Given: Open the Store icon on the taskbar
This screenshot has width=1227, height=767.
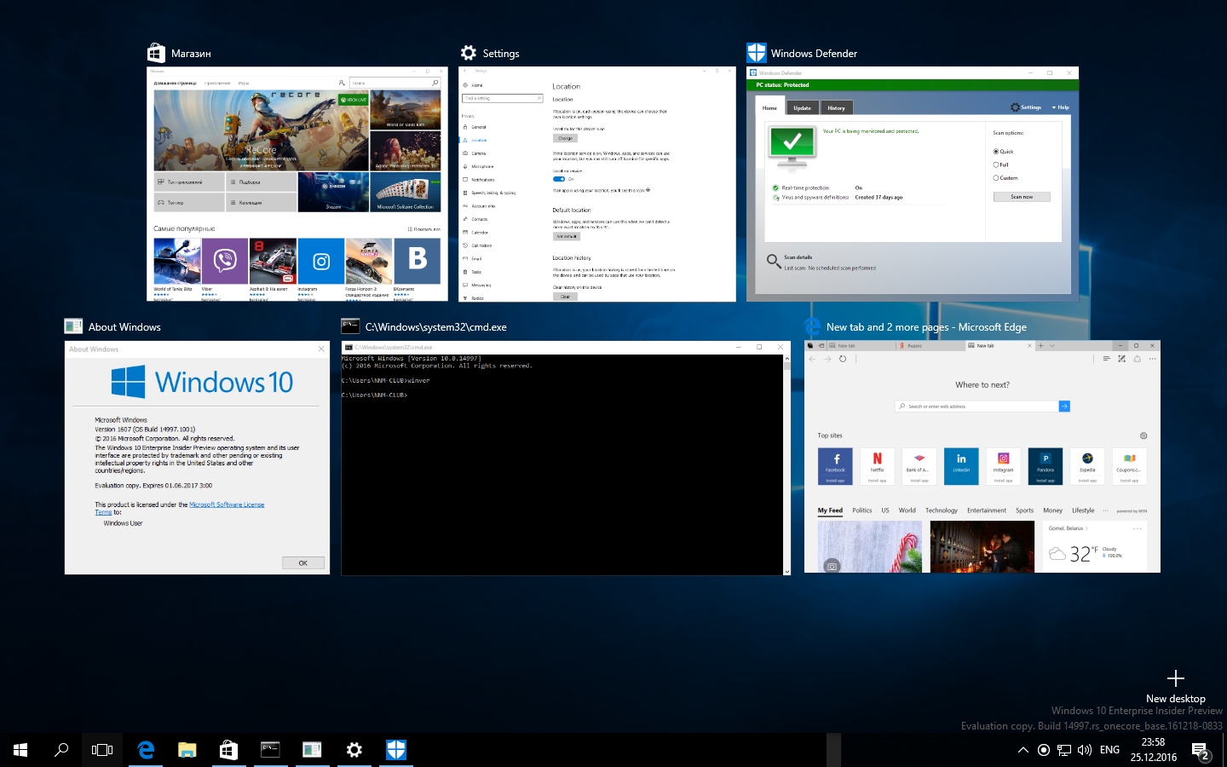Looking at the screenshot, I should point(228,750).
